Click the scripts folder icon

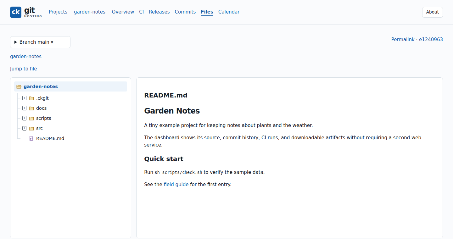point(31,118)
